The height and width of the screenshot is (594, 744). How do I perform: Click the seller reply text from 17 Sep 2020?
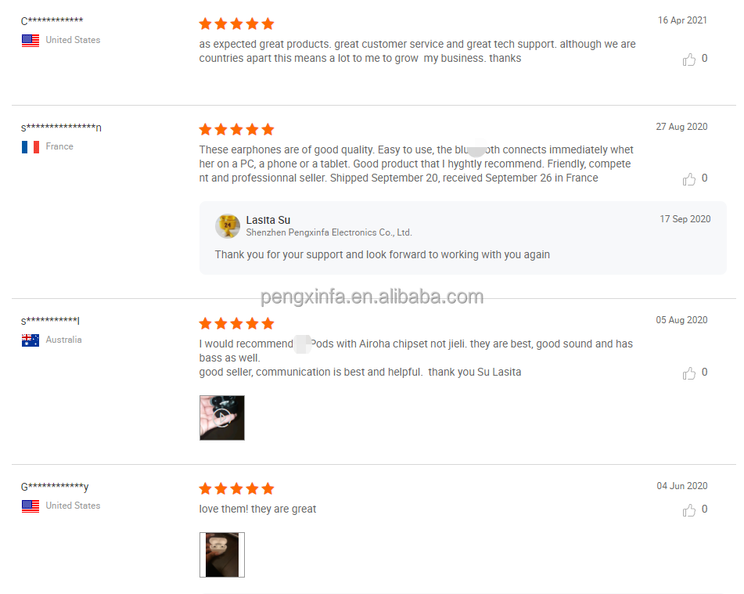pos(383,254)
